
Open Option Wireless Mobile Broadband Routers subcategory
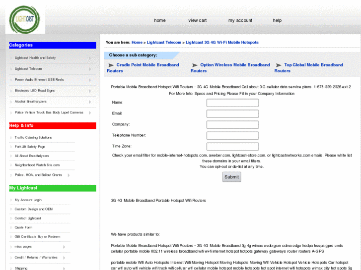click(230, 68)
